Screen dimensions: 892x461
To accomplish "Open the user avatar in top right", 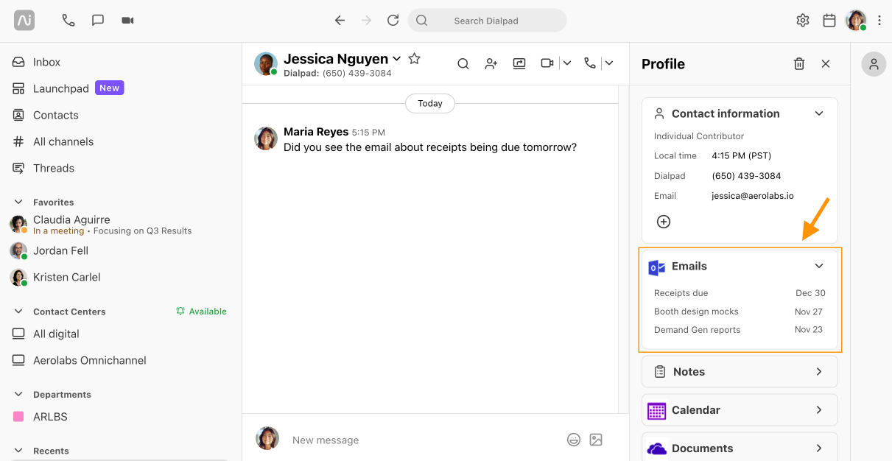I will pos(856,21).
